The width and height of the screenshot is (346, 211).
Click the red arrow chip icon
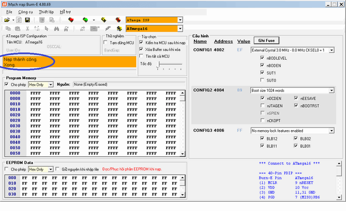71,20
